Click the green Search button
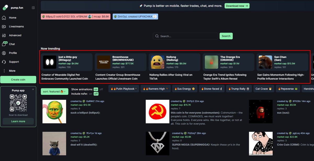This screenshot has width=314, height=161. 226,36
